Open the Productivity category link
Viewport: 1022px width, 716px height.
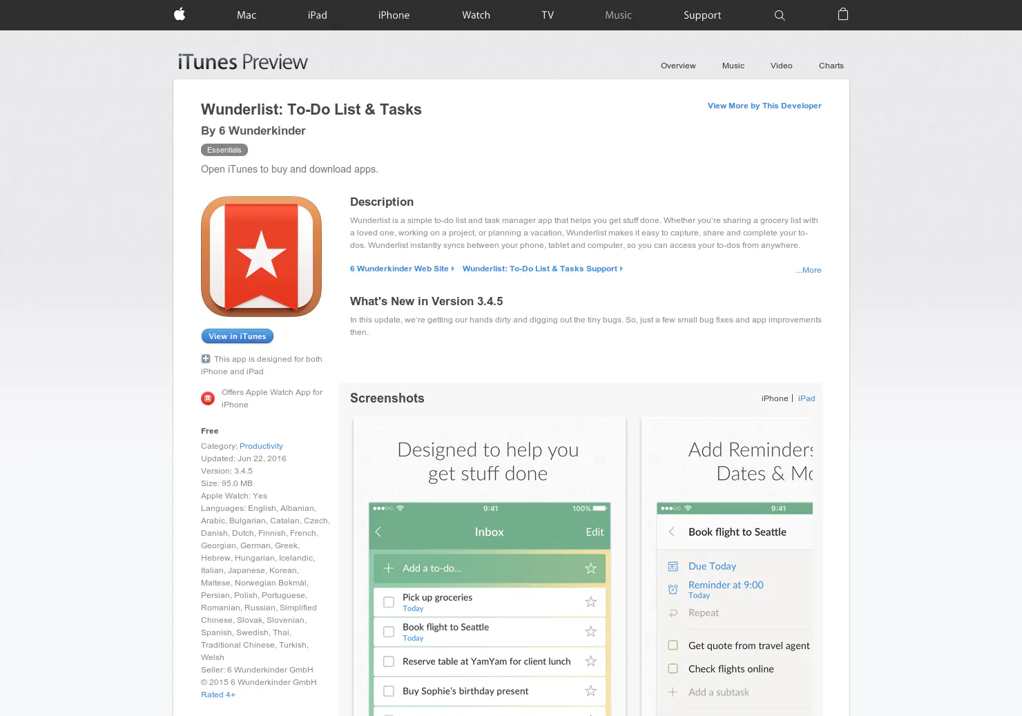click(x=261, y=446)
